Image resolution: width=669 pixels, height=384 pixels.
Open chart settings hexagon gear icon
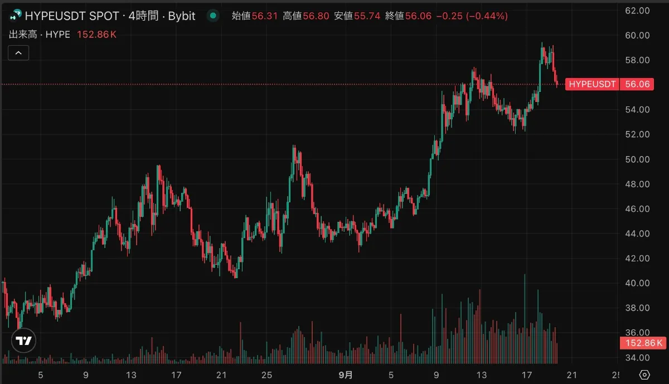644,375
